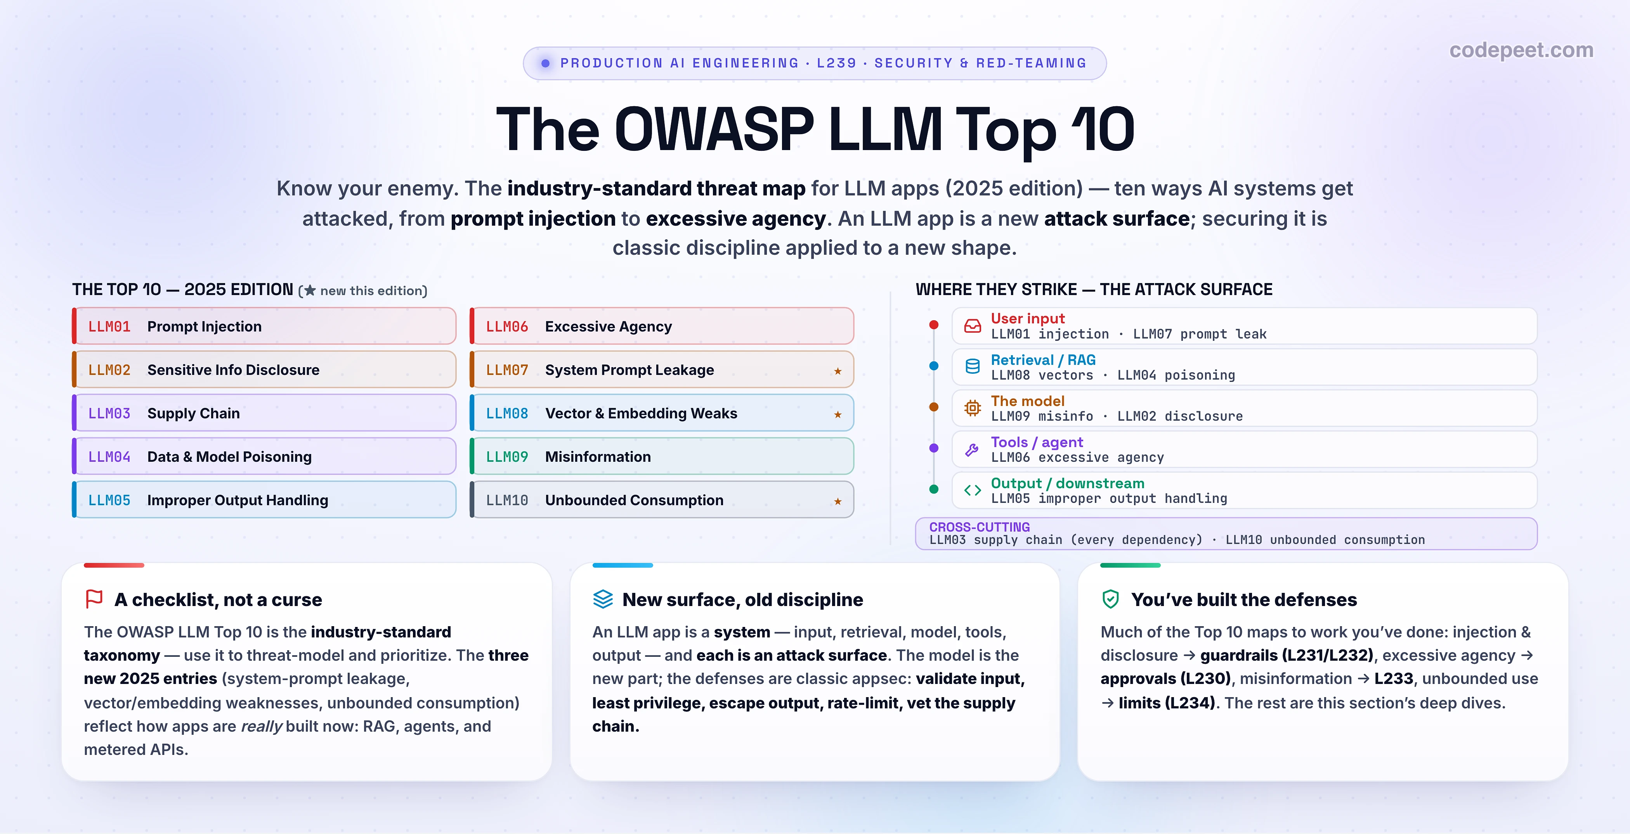Select the LLM08 Vector & Embedding Weaks item
Image resolution: width=1630 pixels, height=834 pixels.
tap(662, 413)
